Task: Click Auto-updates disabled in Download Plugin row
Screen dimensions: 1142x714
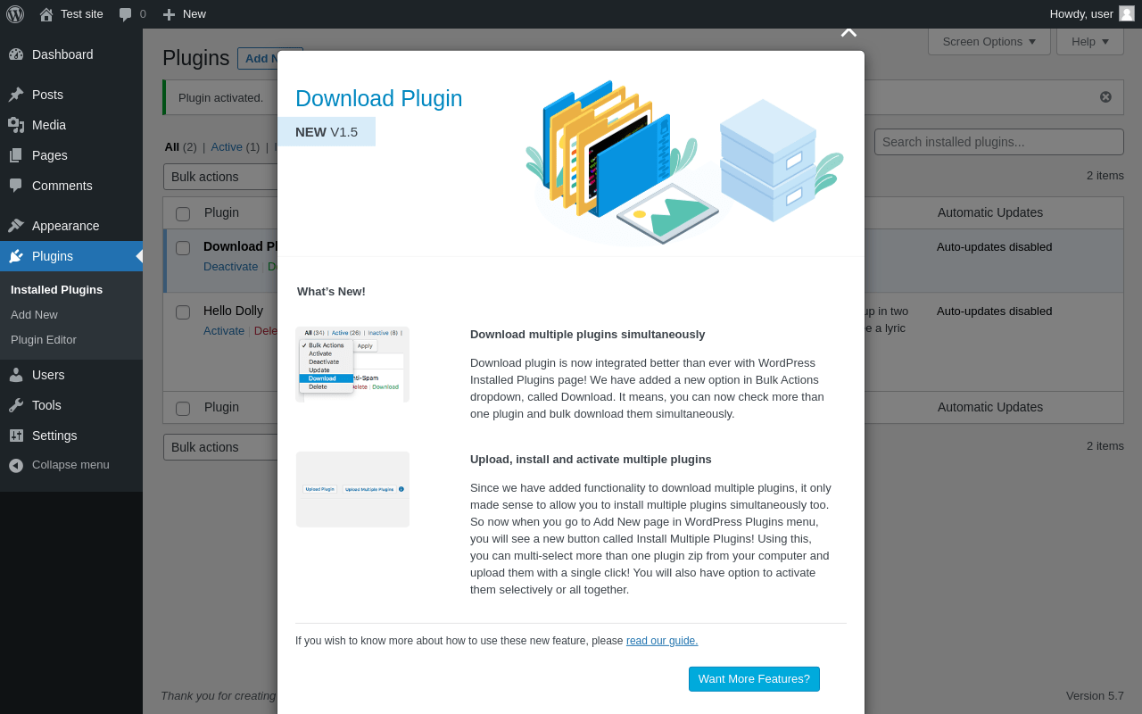Action: pos(994,246)
